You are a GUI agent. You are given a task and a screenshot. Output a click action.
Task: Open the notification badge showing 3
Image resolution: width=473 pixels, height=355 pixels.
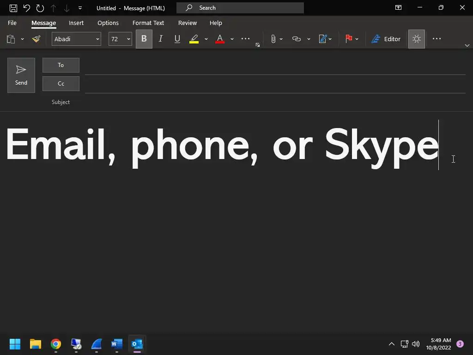coord(460,344)
